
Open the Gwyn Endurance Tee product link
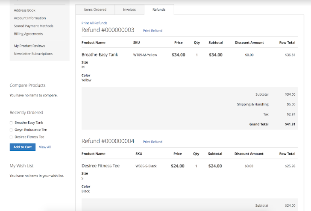(31, 130)
